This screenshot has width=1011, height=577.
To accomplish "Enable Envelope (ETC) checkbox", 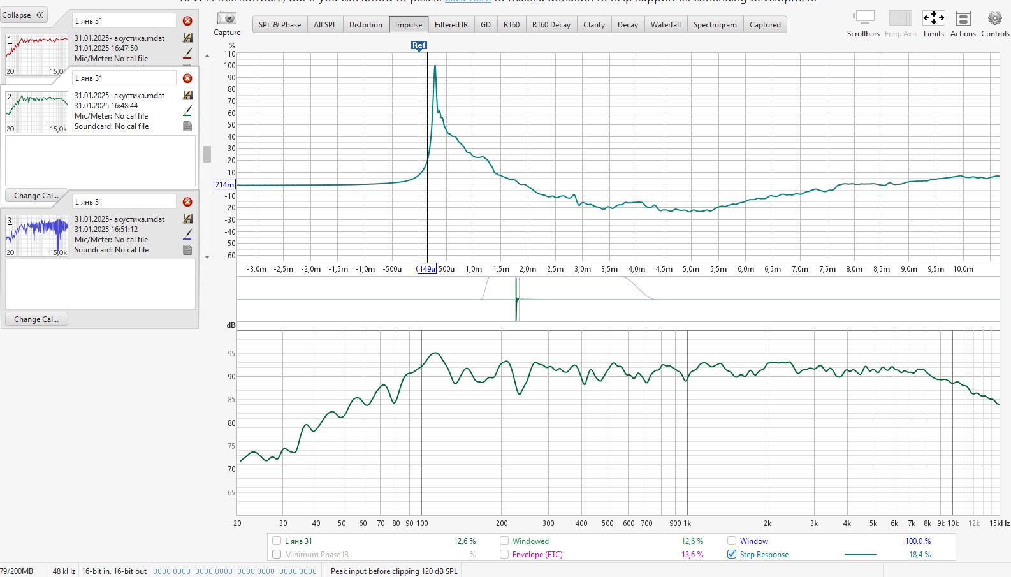I will 504,555.
